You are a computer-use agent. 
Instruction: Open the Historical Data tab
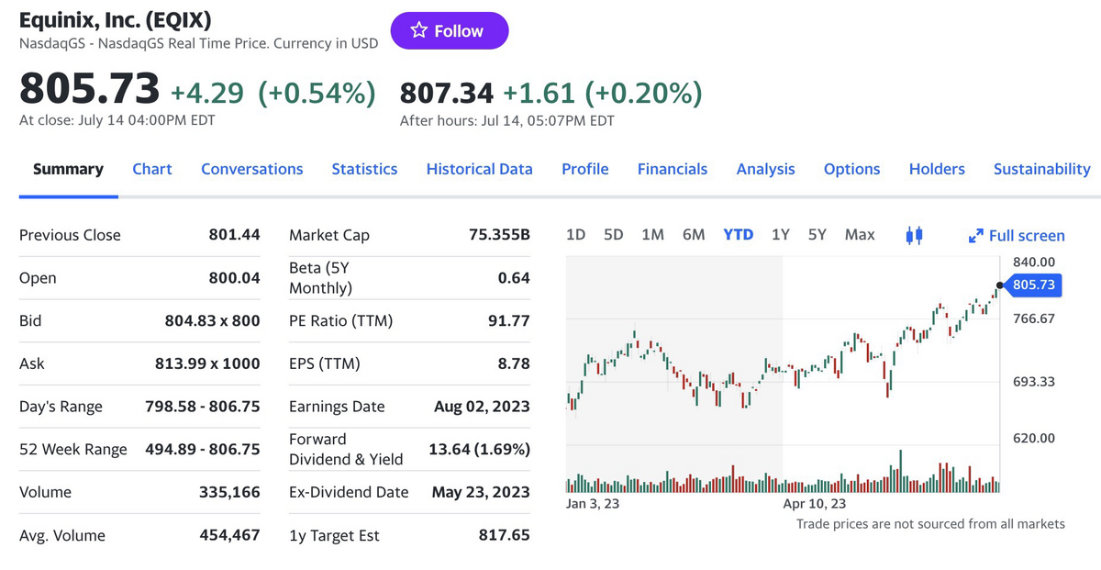click(x=479, y=169)
